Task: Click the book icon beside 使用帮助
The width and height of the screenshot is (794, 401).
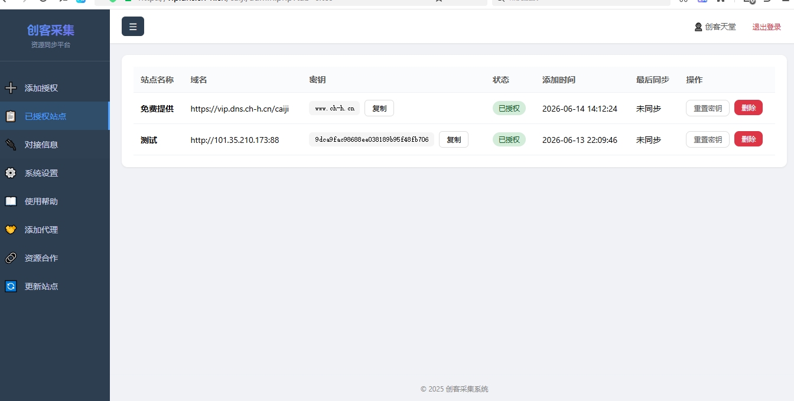Action: click(x=11, y=201)
